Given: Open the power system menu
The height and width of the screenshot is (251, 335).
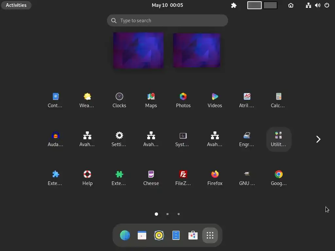Looking at the screenshot, I should pyautogui.click(x=327, y=5).
